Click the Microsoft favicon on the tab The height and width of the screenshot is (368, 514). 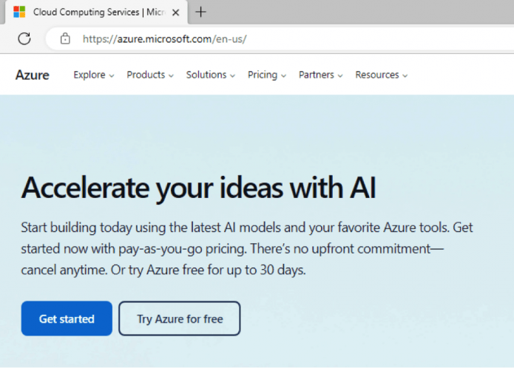tap(19, 13)
